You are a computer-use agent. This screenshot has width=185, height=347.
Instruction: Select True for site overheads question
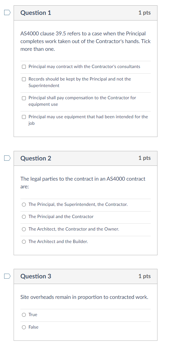point(24,315)
